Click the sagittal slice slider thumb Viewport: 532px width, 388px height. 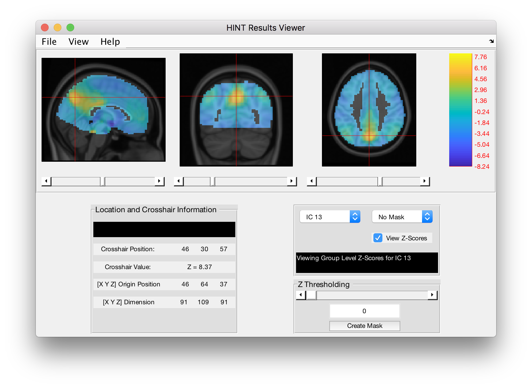tap(103, 181)
